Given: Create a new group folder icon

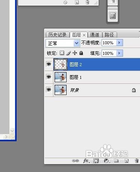Looking at the screenshot, I should 116,161.
